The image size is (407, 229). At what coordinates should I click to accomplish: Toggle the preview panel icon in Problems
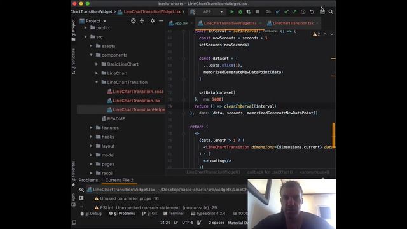(x=81, y=198)
